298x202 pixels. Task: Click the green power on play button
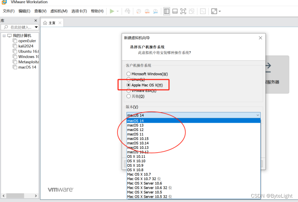point(112,11)
